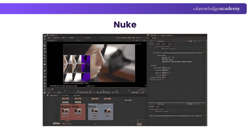Switch to the Dope Sheet tab
The width and height of the screenshot is (250, 132).
click(76, 96)
